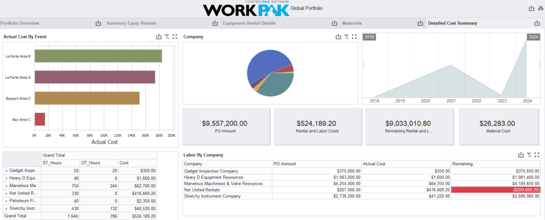Click the ST_Hours pivot column header
Viewport: 545px width, 220px height.
tap(61, 162)
